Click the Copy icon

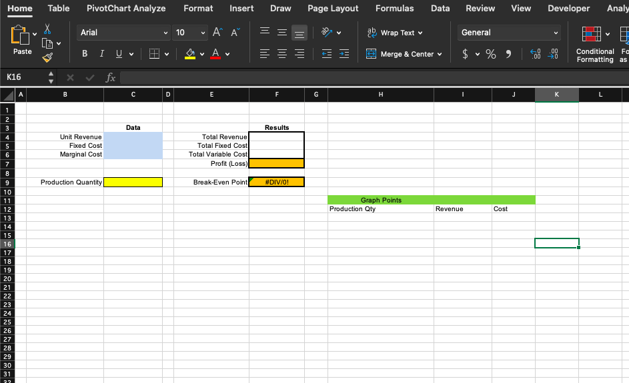click(47, 43)
